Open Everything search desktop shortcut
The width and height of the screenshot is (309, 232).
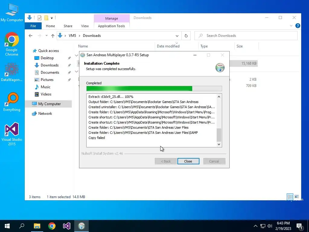(x=12, y=102)
